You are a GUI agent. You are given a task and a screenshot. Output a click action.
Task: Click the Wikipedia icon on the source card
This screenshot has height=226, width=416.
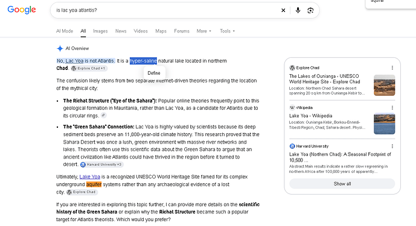pos(292,107)
